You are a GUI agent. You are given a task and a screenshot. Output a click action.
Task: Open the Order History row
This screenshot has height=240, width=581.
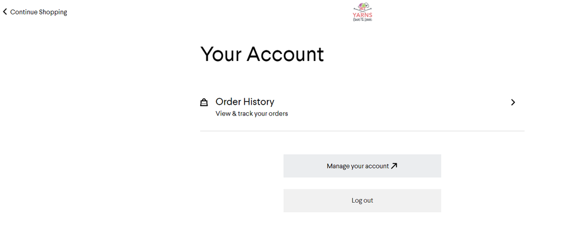pyautogui.click(x=362, y=107)
